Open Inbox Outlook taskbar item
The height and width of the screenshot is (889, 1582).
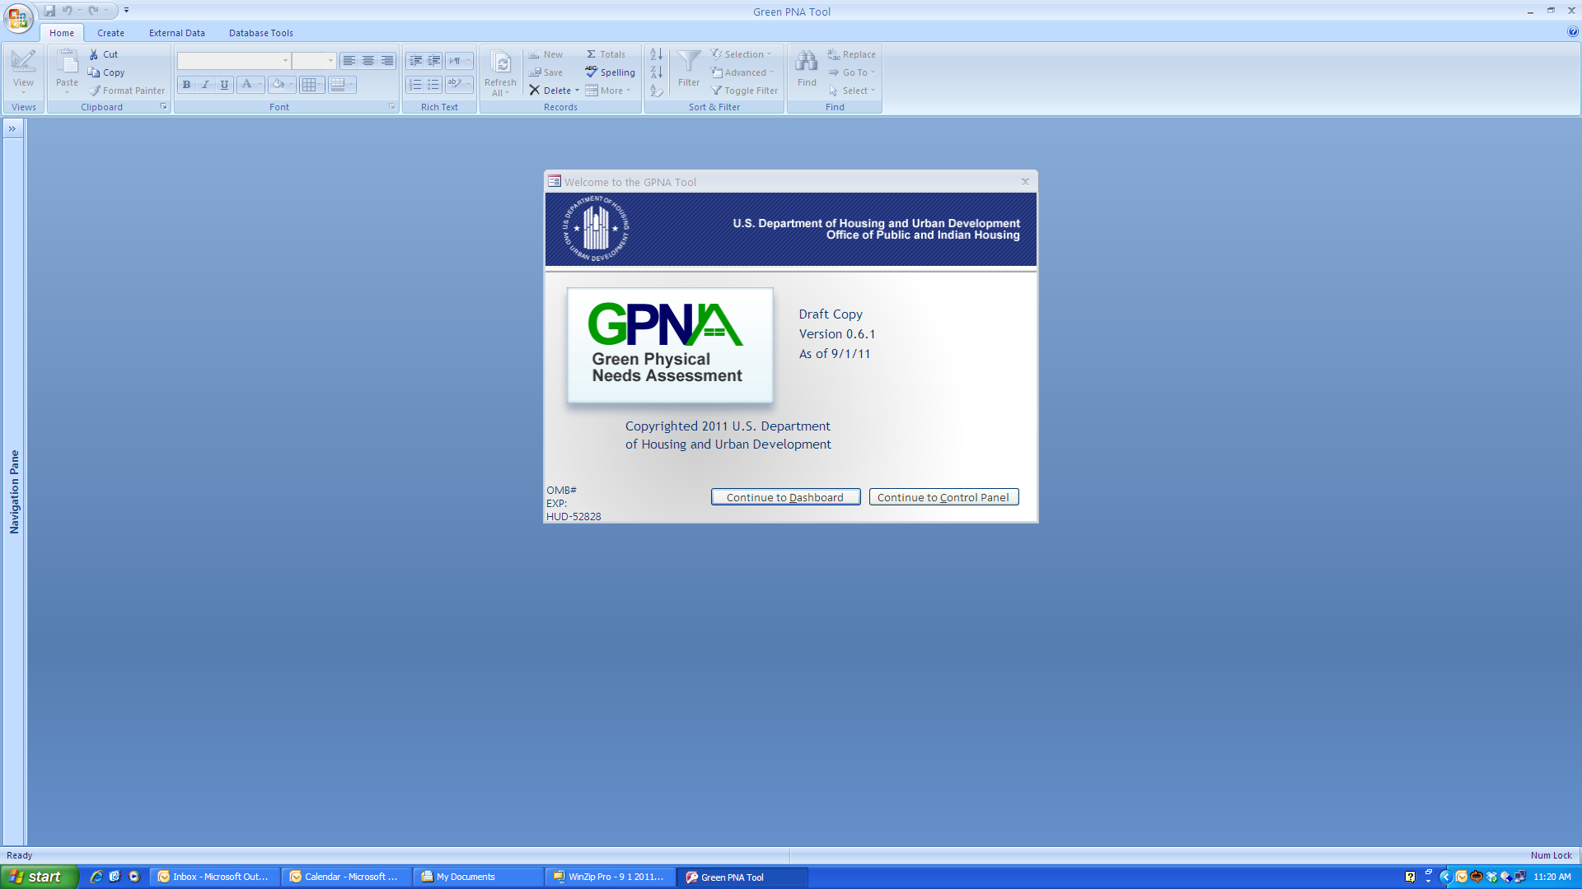(x=214, y=877)
